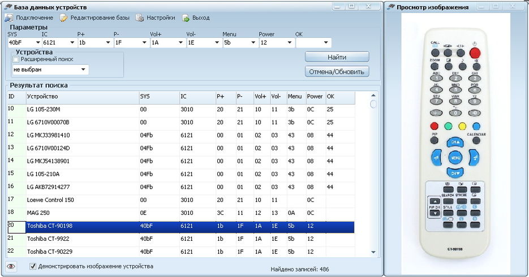Select row Toshiba CT-90229
Screen dimensions: 529x277
pyautogui.click(x=181, y=252)
